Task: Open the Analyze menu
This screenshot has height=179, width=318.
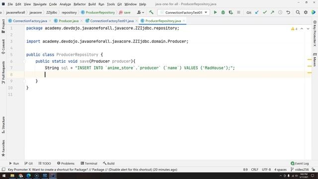Action: point(65,4)
